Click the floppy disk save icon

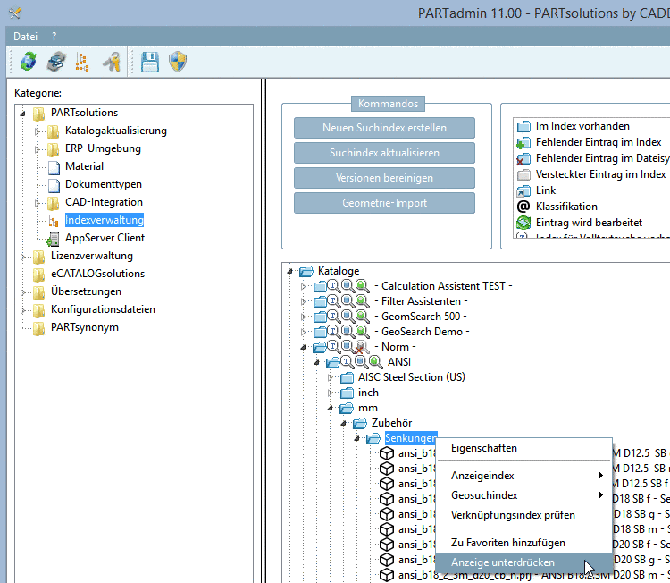click(x=150, y=61)
